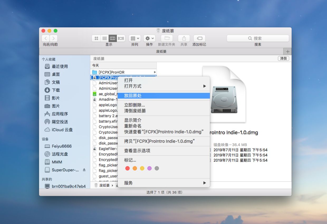Choose 显示简介 from the context menu
This screenshot has width=327, height=224.
click(x=164, y=120)
